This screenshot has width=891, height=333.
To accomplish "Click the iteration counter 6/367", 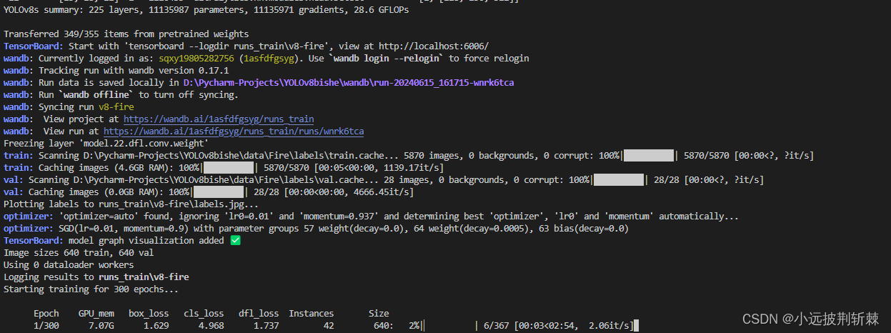I will pyautogui.click(x=499, y=326).
